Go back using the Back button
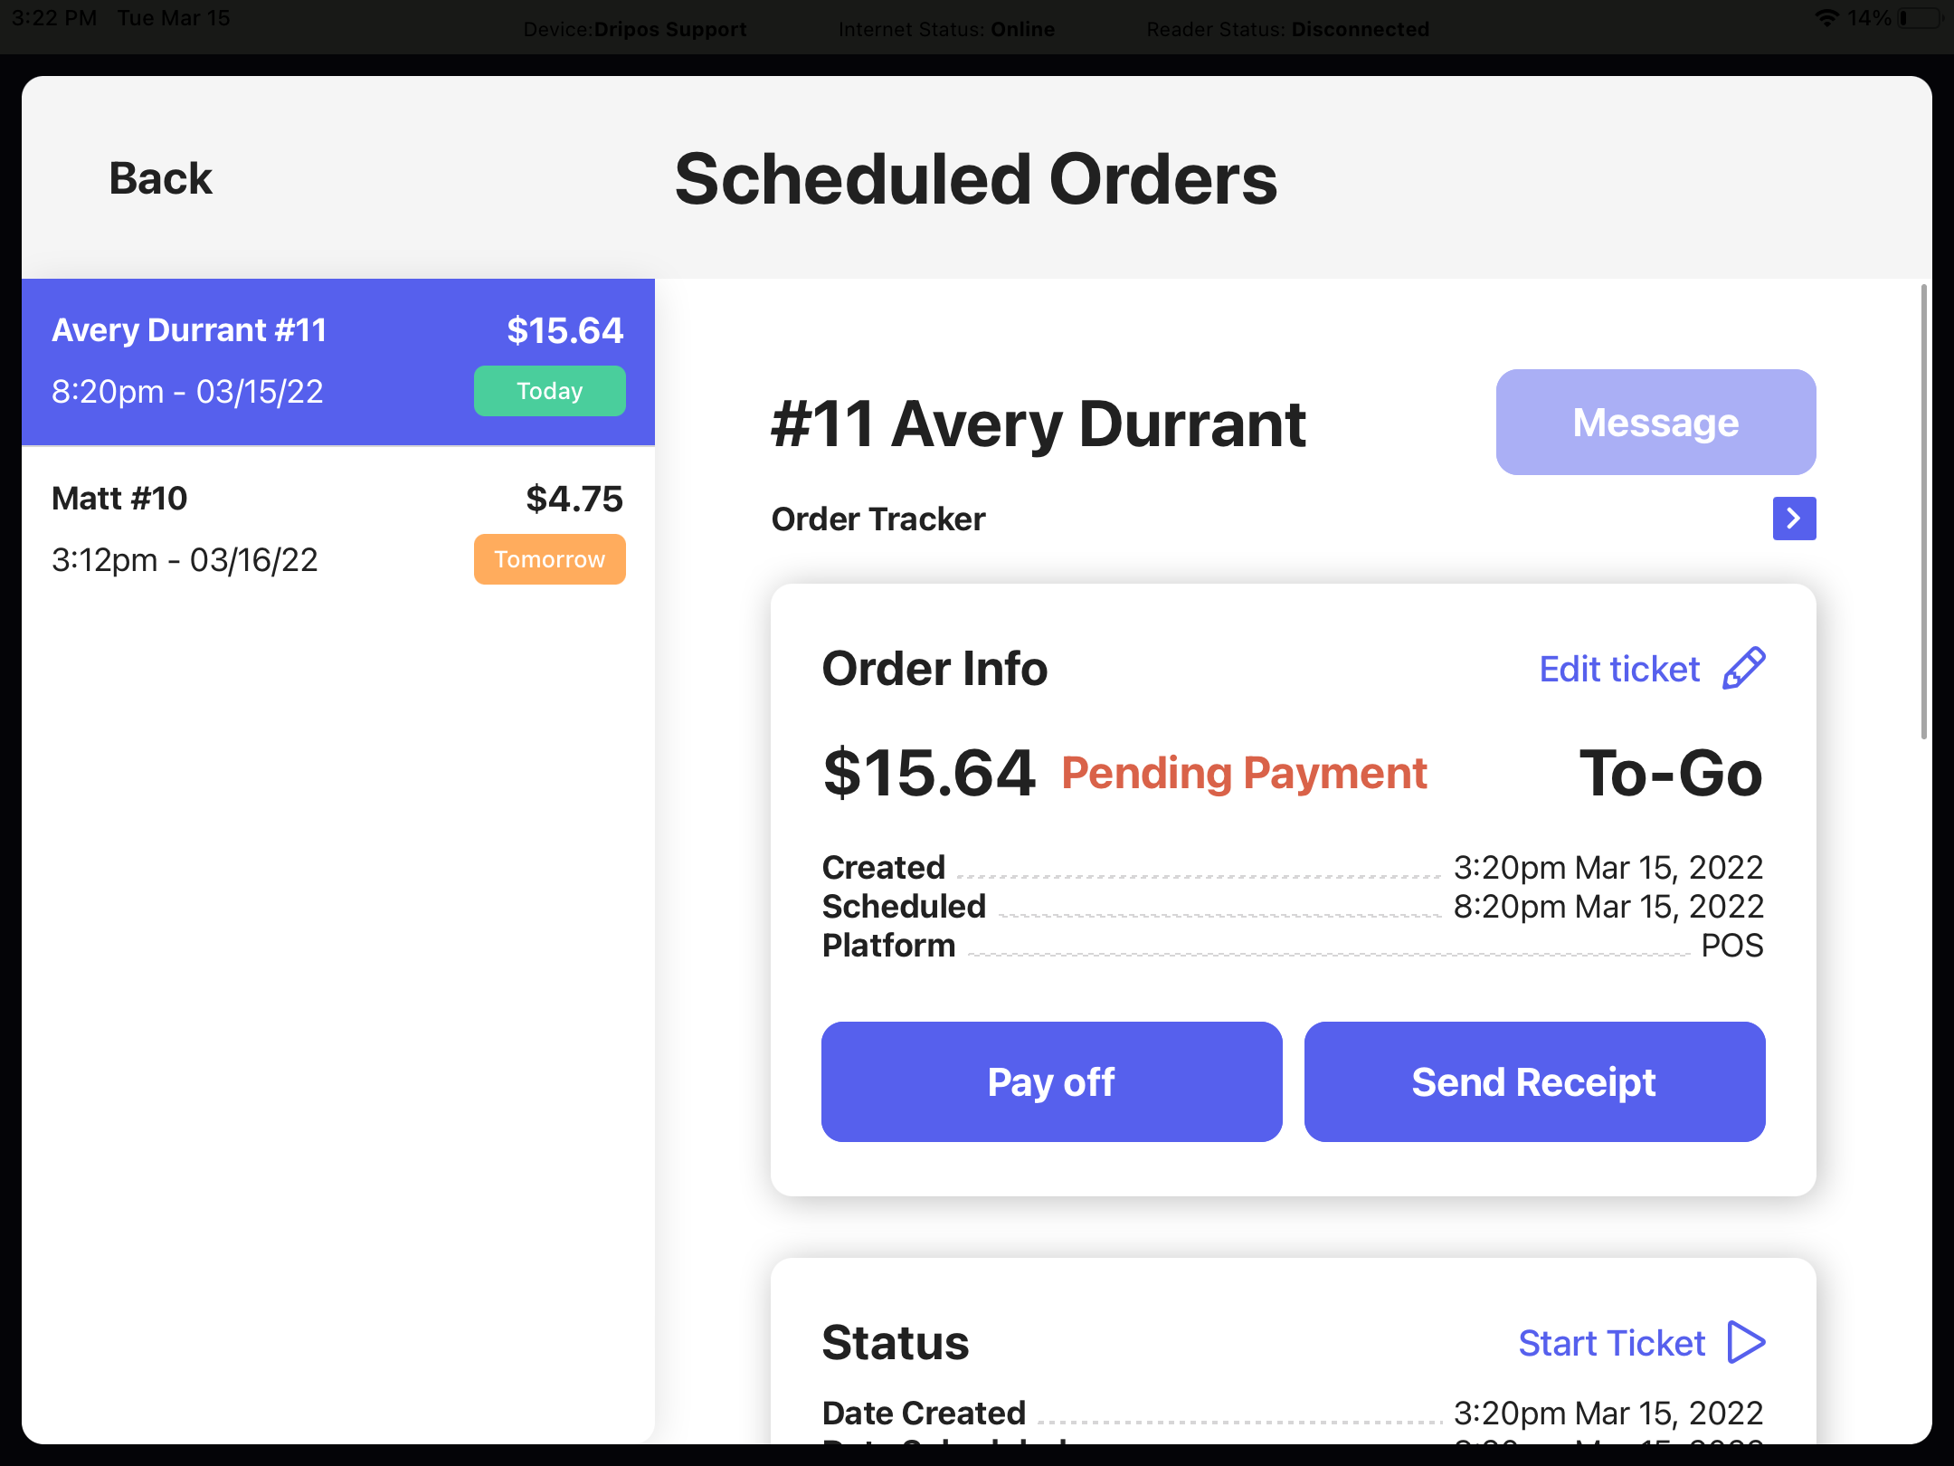 [x=160, y=178]
